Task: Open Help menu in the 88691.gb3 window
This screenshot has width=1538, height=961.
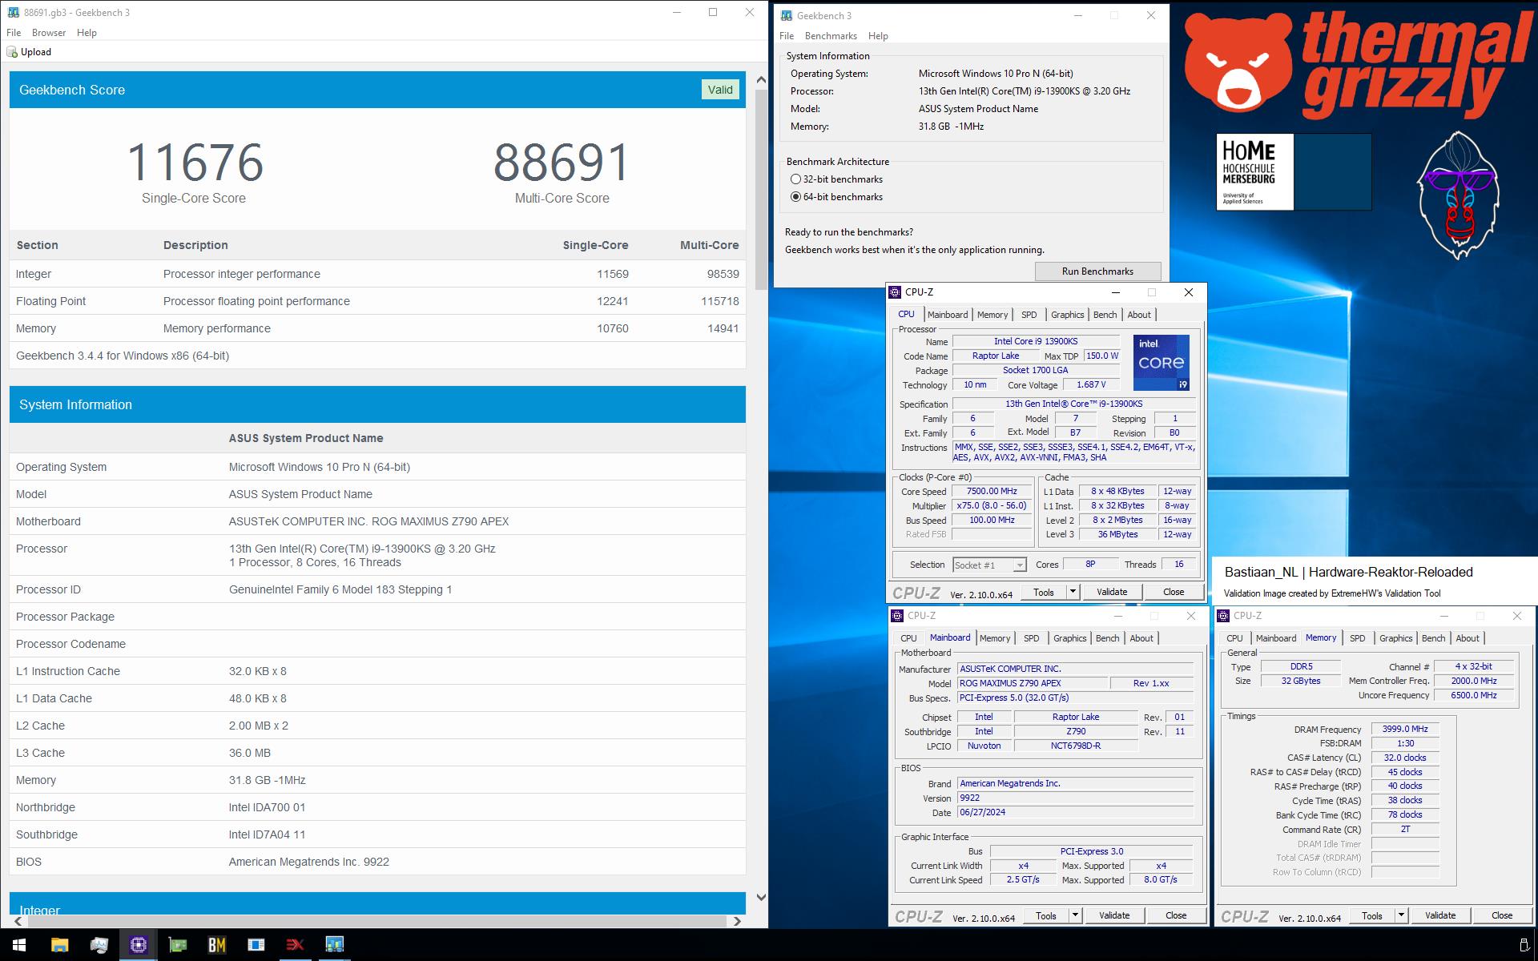Action: 87,33
